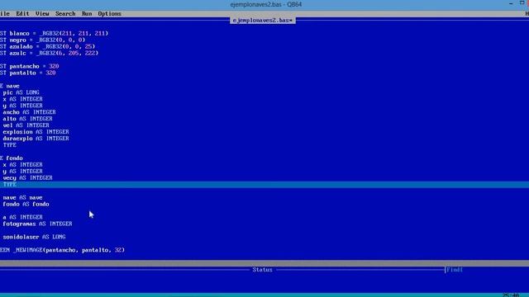Click the QB64 window title bar text
This screenshot has height=297, width=529.
click(266, 4)
